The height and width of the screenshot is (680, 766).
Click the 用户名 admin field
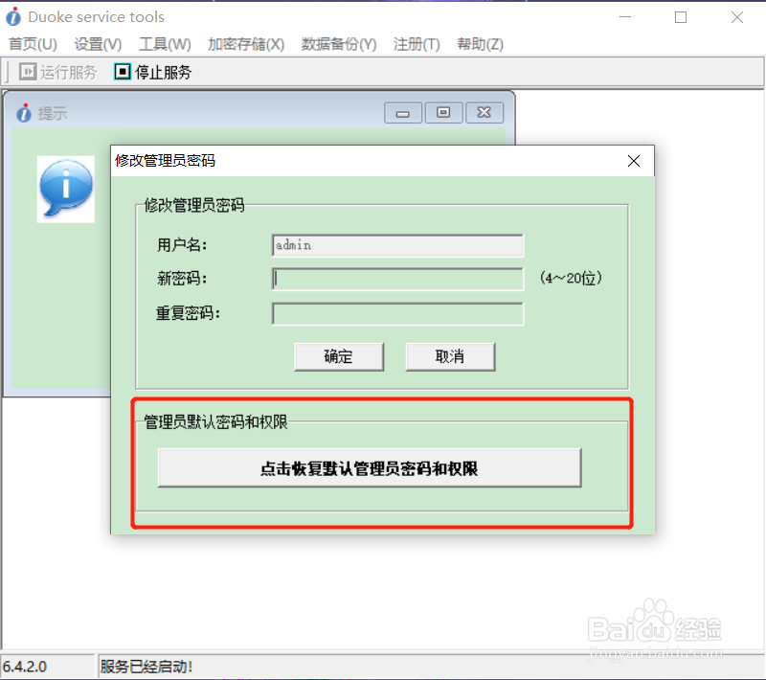tap(397, 245)
